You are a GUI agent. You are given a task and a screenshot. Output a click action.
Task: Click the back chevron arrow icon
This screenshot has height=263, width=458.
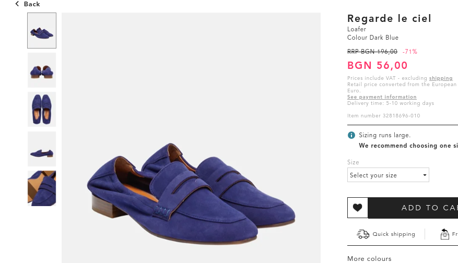pyautogui.click(x=17, y=4)
